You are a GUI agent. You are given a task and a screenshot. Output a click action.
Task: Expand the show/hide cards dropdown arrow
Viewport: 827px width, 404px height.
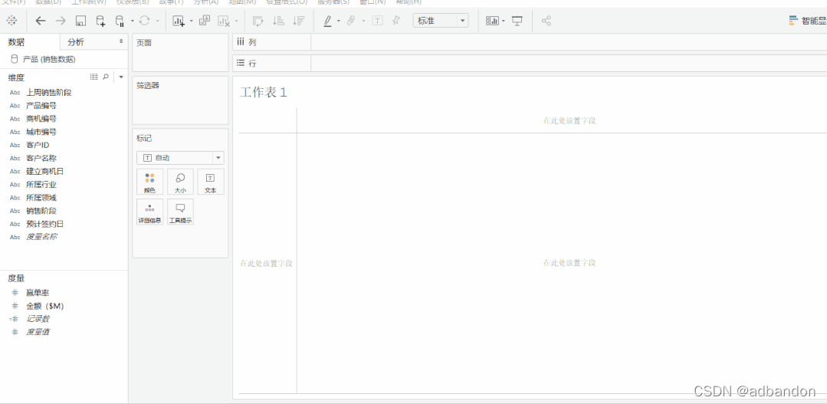504,21
